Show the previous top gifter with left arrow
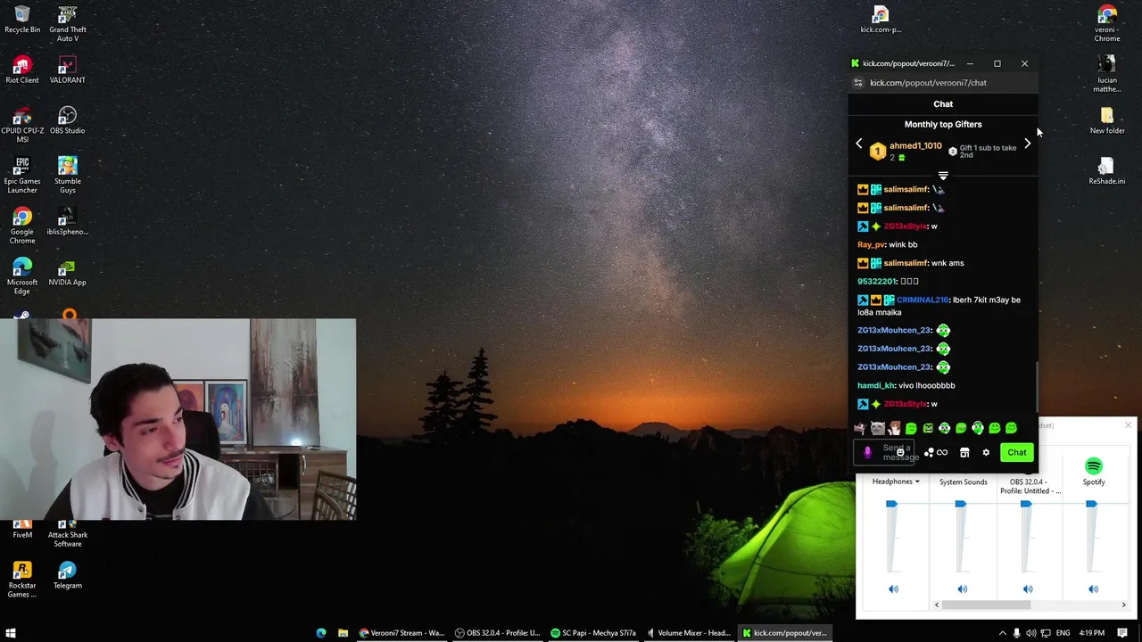 click(x=859, y=144)
